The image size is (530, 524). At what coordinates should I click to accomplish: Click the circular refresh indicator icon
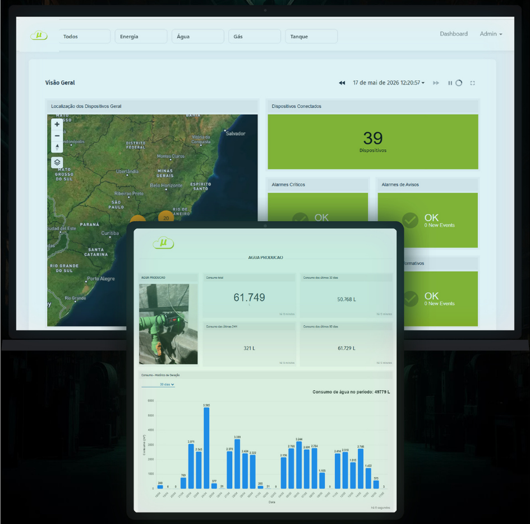(459, 83)
